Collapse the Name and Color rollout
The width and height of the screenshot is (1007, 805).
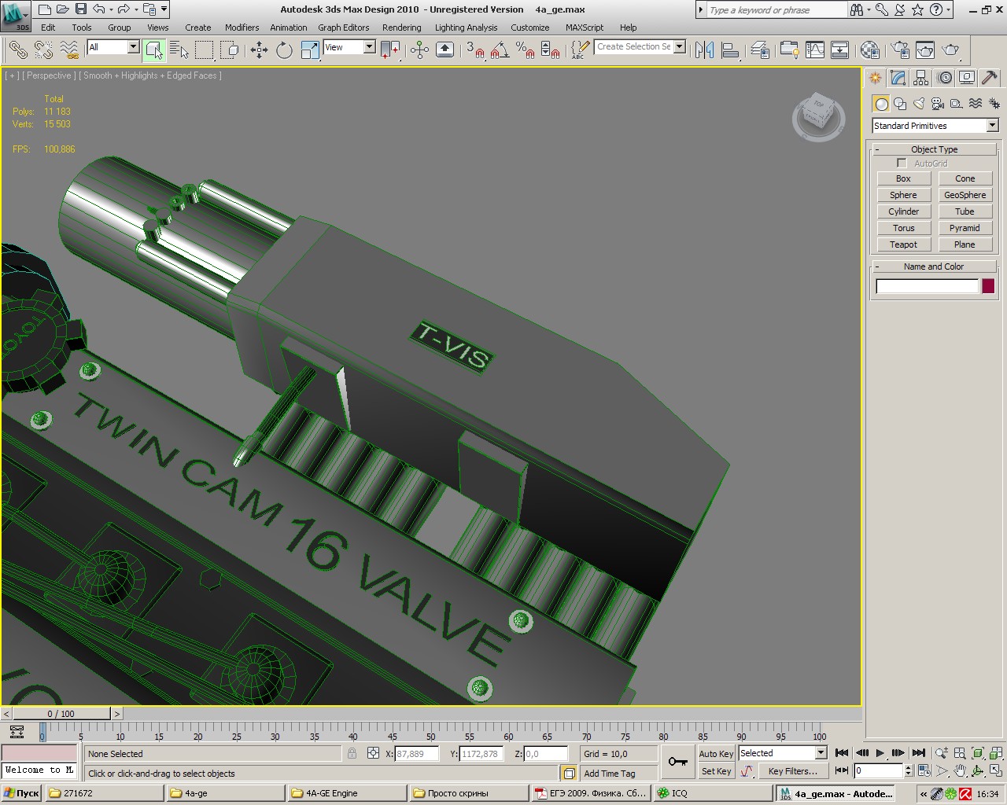click(934, 266)
